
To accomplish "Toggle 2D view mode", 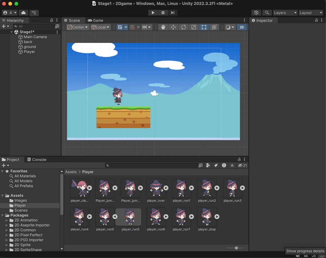I will pos(242,27).
